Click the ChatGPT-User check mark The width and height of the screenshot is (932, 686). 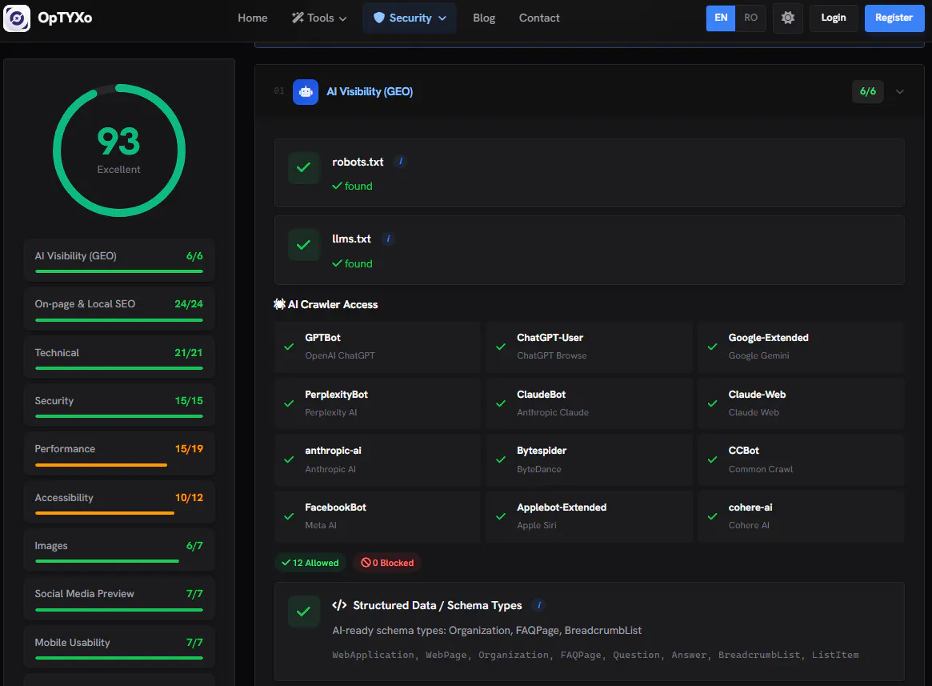click(501, 347)
